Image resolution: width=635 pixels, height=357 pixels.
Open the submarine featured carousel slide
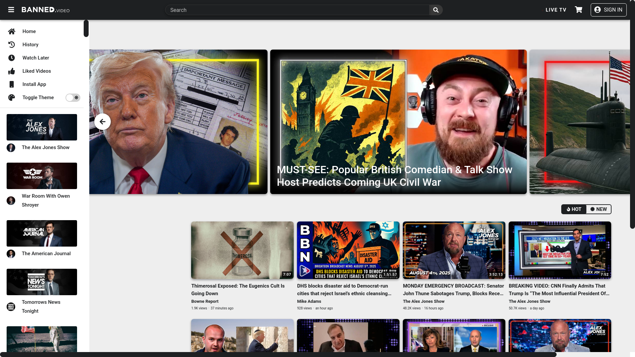coord(580,122)
